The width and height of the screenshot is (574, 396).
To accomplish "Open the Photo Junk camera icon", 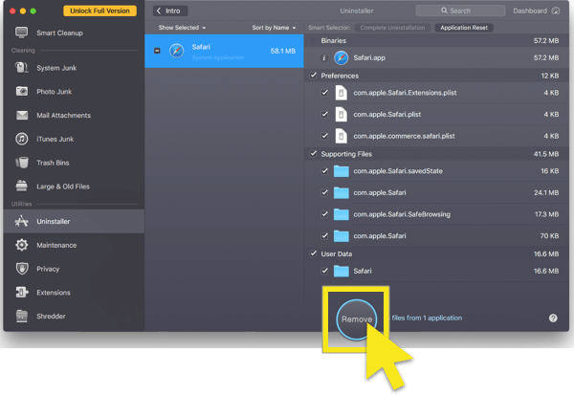I will [22, 91].
